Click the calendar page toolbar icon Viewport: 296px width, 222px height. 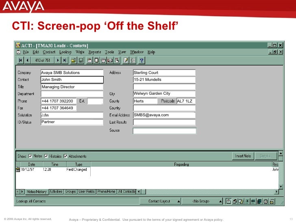click(x=89, y=61)
